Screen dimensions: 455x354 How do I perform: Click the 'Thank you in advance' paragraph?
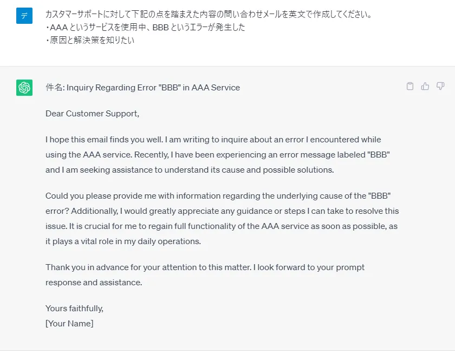(205, 275)
